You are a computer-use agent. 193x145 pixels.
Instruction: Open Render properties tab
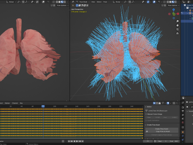(183, 108)
